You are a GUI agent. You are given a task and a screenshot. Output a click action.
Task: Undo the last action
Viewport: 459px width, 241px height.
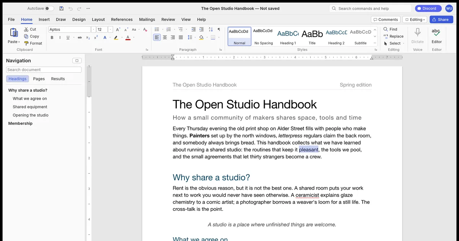click(70, 8)
